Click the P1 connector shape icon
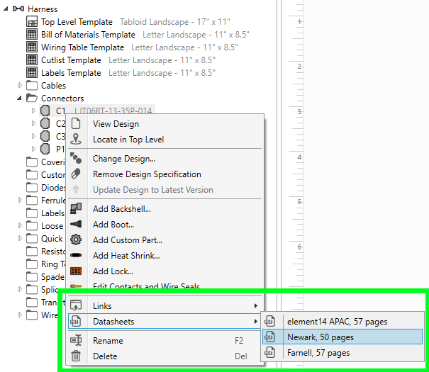Image resolution: width=429 pixels, height=372 pixels. (45, 149)
